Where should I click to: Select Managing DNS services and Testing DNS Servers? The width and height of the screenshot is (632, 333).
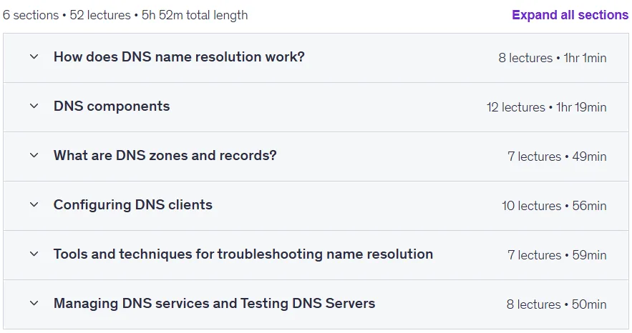[x=214, y=303]
